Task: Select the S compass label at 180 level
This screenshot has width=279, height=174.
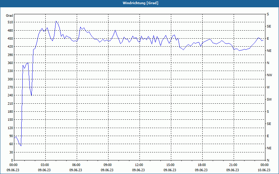Action: [x=268, y=112]
